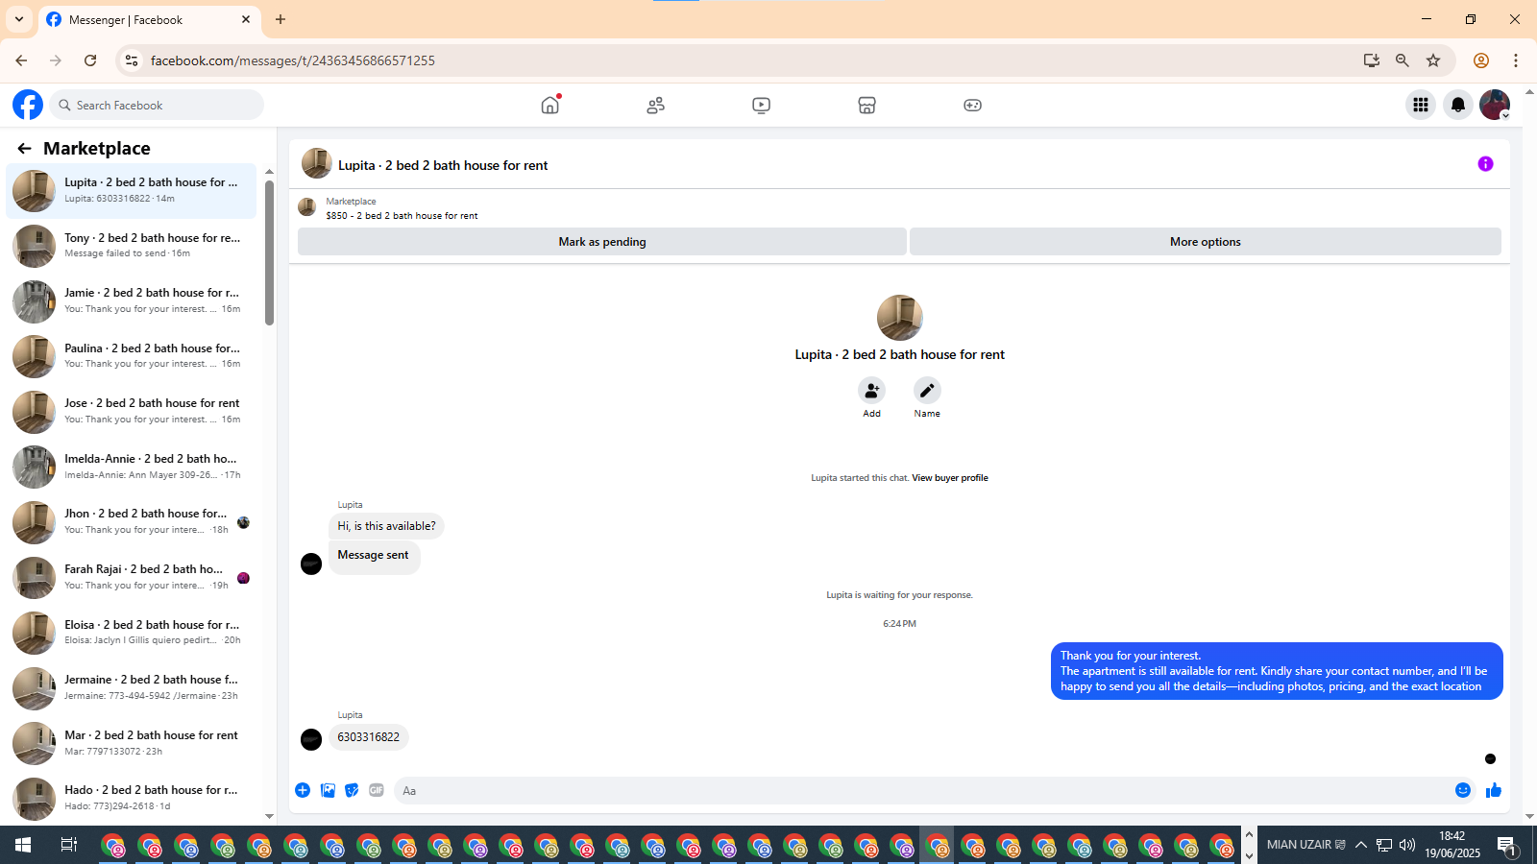Choose a GIF icon in composer
The height and width of the screenshot is (864, 1537).
(x=377, y=790)
